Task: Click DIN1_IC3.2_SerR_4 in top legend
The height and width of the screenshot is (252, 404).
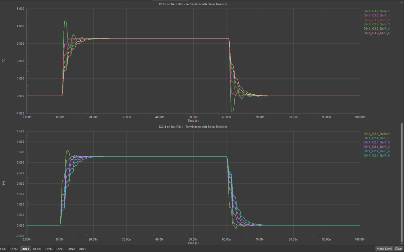Action: 377,29
